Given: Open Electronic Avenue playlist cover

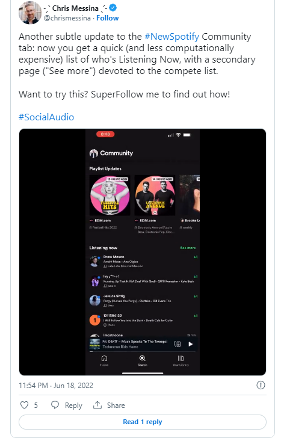Looking at the screenshot, I should pyautogui.click(x=155, y=196).
